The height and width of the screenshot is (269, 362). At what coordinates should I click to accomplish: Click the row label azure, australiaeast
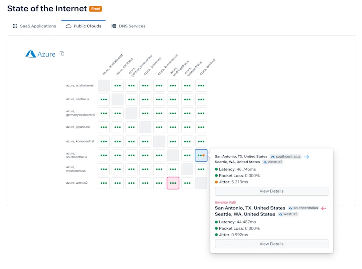point(80,85)
